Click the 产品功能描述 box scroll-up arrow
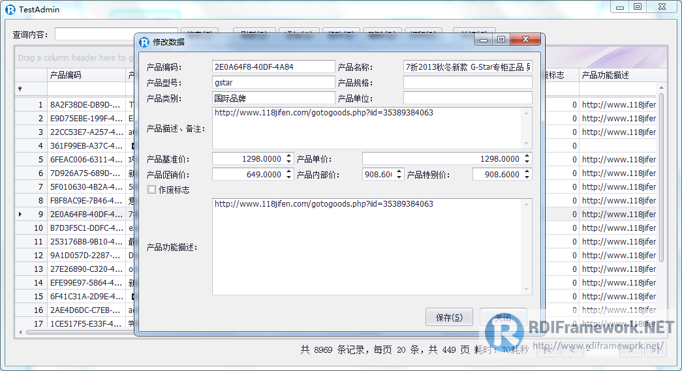This screenshot has width=682, height=371. point(526,204)
